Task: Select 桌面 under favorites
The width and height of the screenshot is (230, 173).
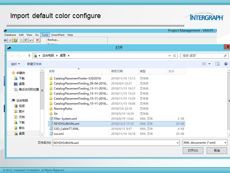Action: click(x=20, y=84)
